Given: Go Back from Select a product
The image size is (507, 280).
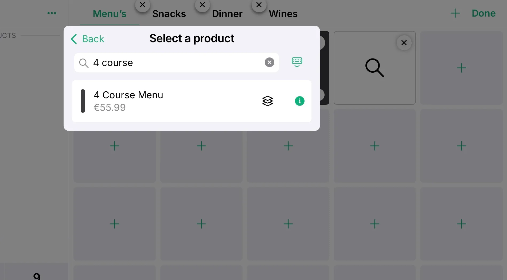Looking at the screenshot, I should 88,39.
